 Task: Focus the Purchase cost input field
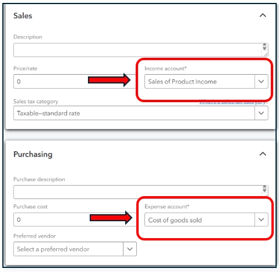(x=75, y=219)
